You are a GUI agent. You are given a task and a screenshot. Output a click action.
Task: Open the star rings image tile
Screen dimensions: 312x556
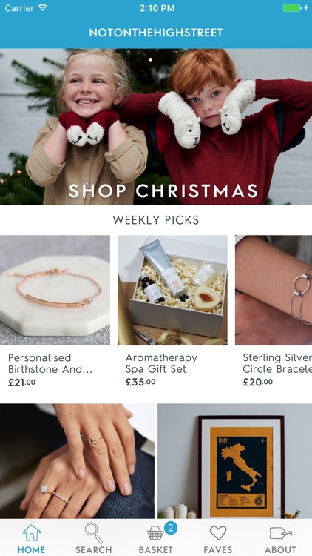pyautogui.click(x=77, y=461)
